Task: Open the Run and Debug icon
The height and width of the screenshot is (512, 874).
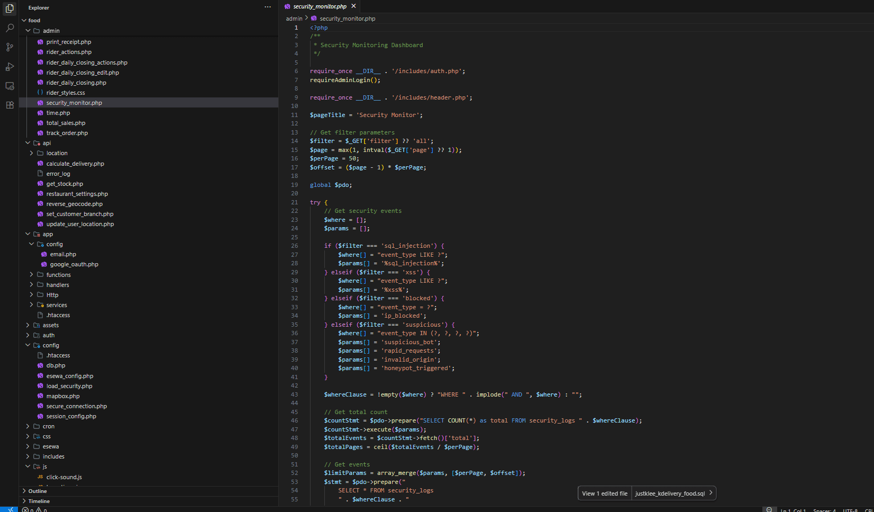Action: (10, 67)
